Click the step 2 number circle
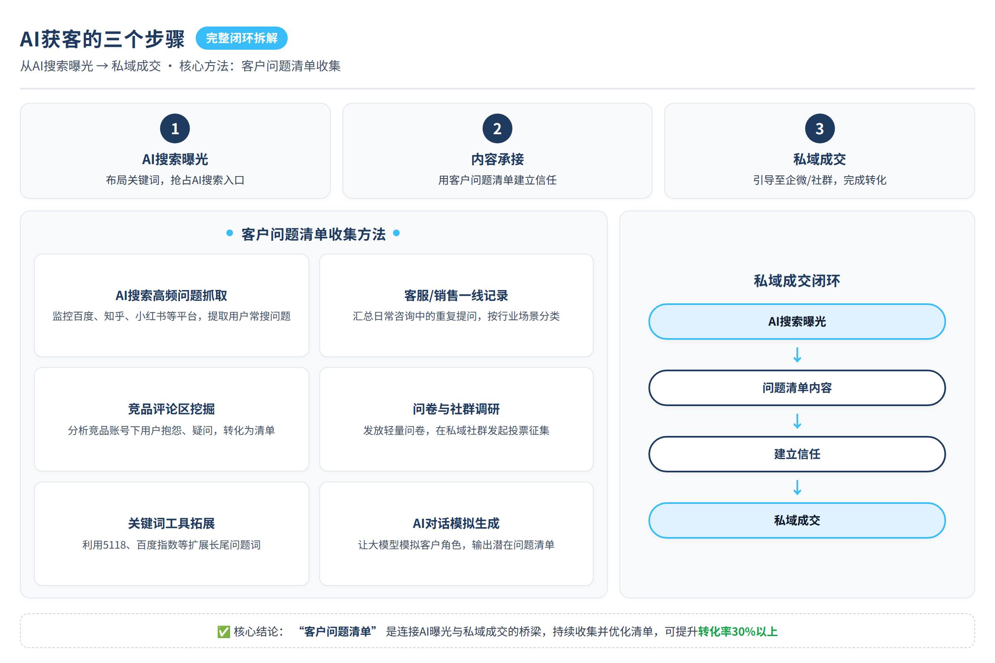 (498, 128)
